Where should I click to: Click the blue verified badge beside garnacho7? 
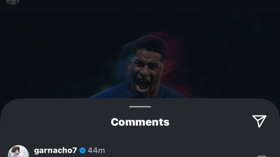coord(83,150)
